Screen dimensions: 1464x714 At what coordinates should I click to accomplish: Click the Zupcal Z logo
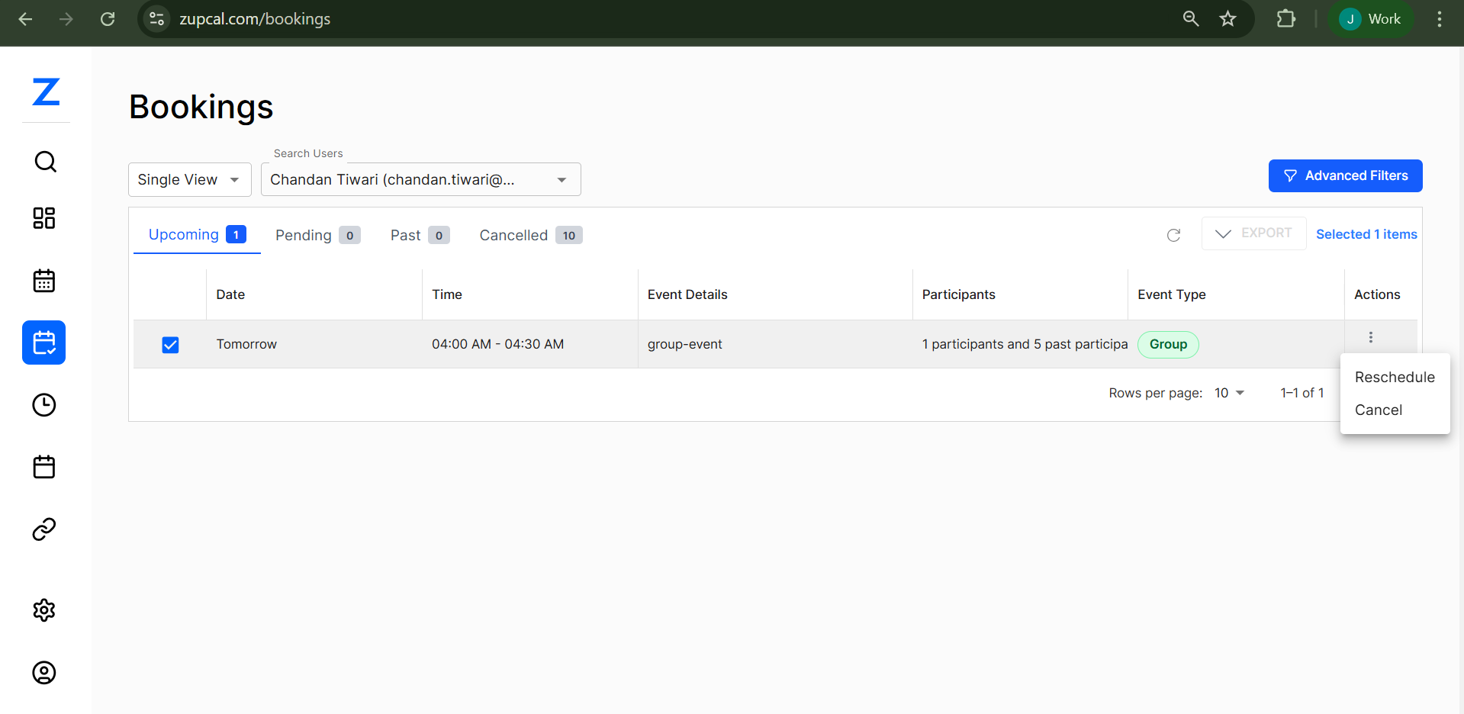pyautogui.click(x=46, y=92)
